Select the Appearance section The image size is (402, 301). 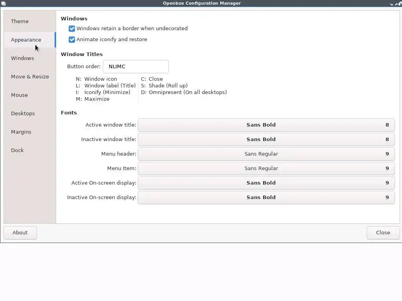tap(30, 40)
